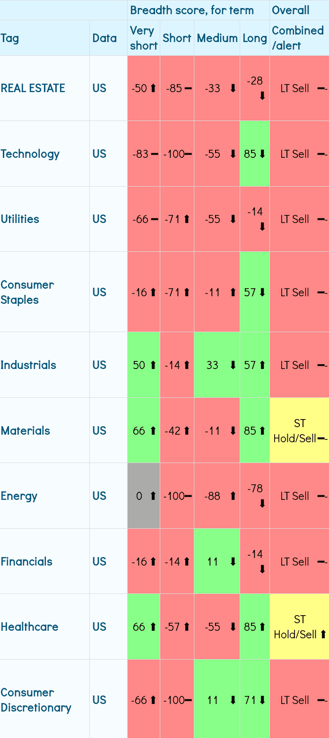Click the up arrow beside Energy's -88 Medium score
The image size is (329, 738).
(x=233, y=496)
